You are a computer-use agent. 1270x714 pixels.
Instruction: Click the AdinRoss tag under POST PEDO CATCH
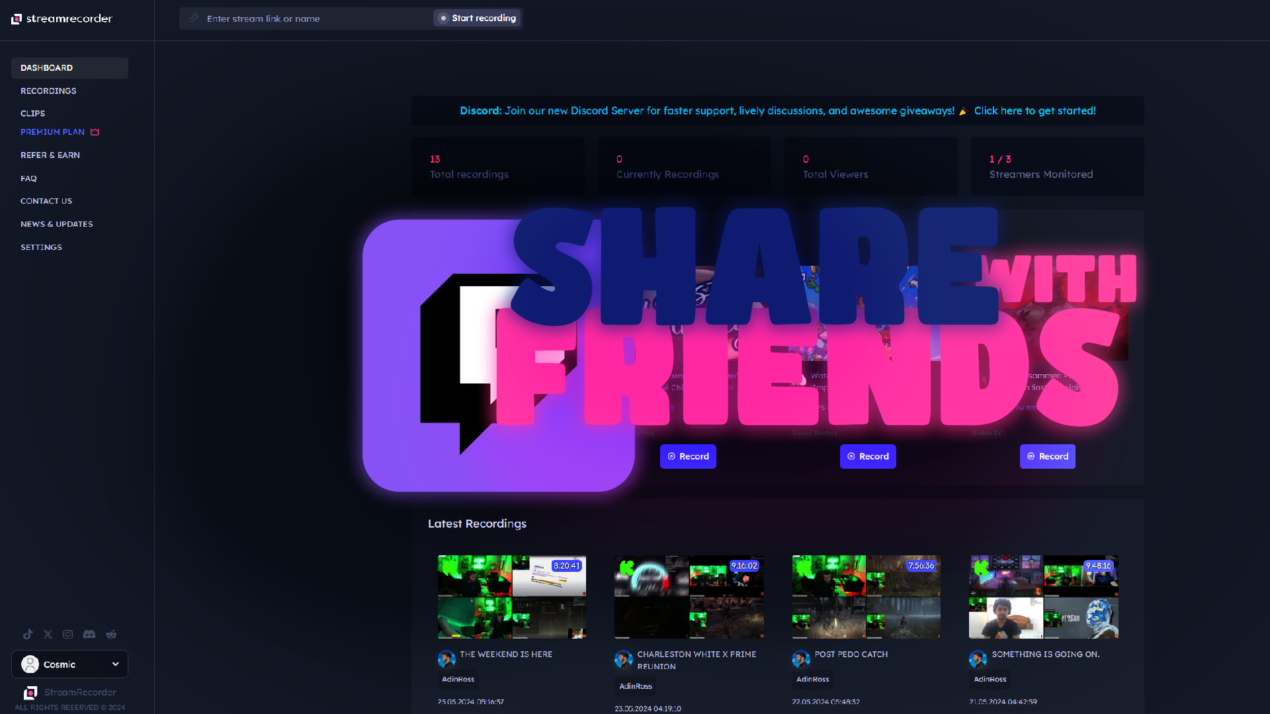[x=813, y=680]
